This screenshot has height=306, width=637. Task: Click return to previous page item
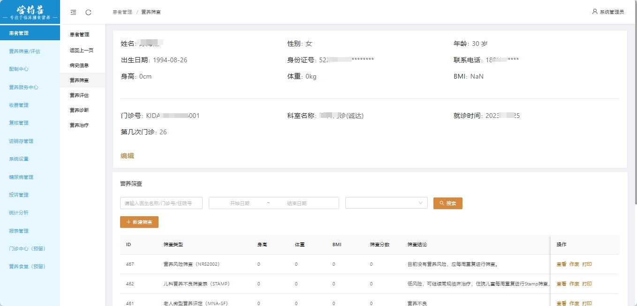click(81, 50)
